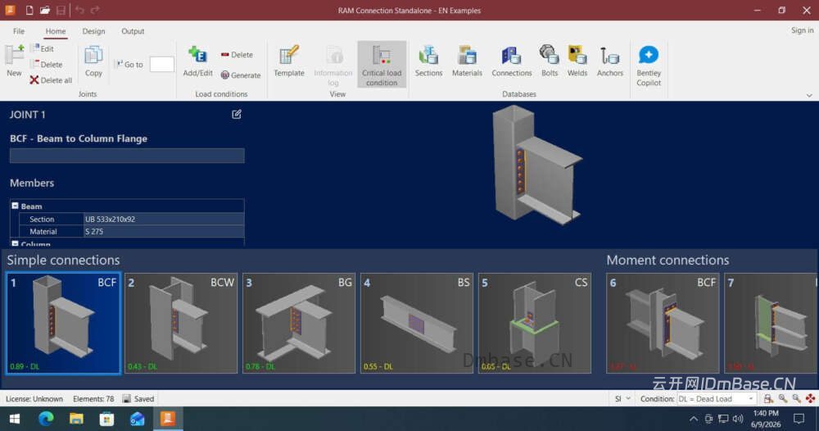This screenshot has width=819, height=431.
Task: Click the lock view icon in status bar
Action: click(x=768, y=398)
